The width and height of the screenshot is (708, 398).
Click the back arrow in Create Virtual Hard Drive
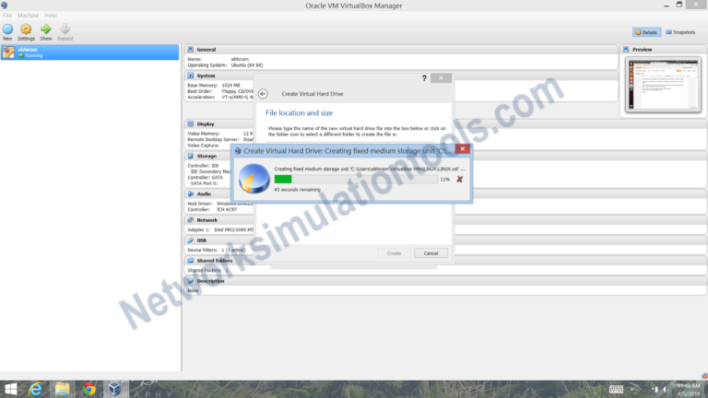(x=264, y=94)
